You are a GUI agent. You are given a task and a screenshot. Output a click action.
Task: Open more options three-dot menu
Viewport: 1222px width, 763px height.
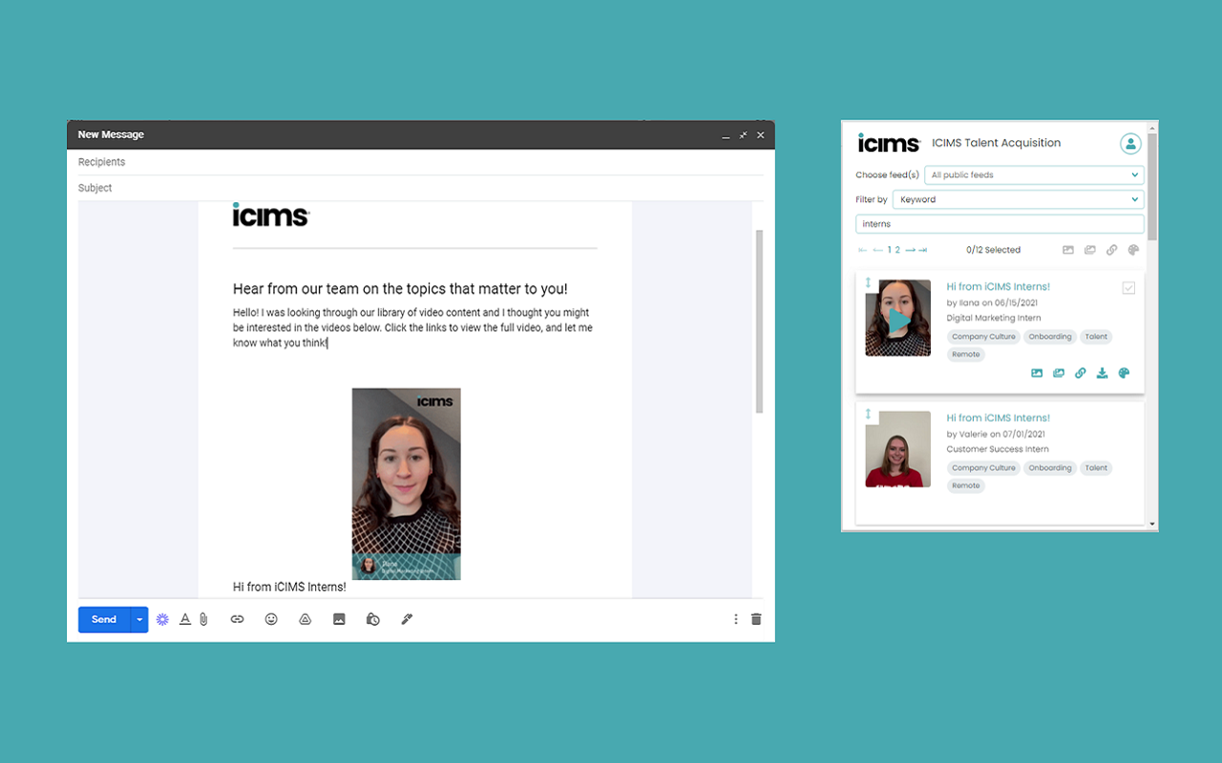(736, 619)
